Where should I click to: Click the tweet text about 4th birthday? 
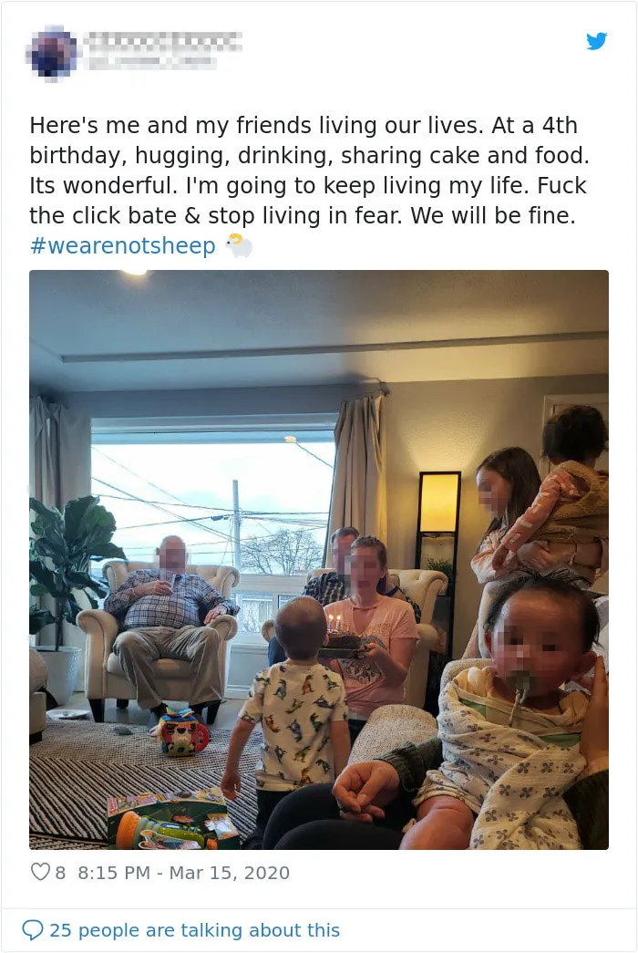pyautogui.click(x=309, y=171)
